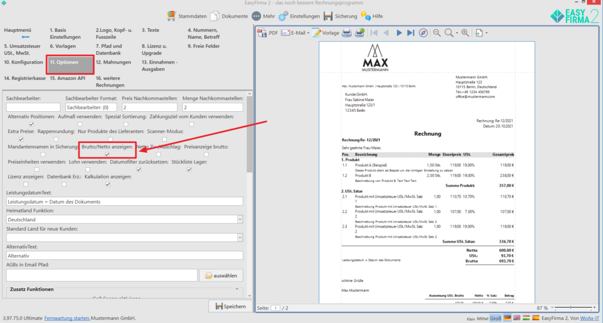This screenshot has width=603, height=323.
Task: Open the zoom magnifier dropdown arrow
Action: pos(457,33)
